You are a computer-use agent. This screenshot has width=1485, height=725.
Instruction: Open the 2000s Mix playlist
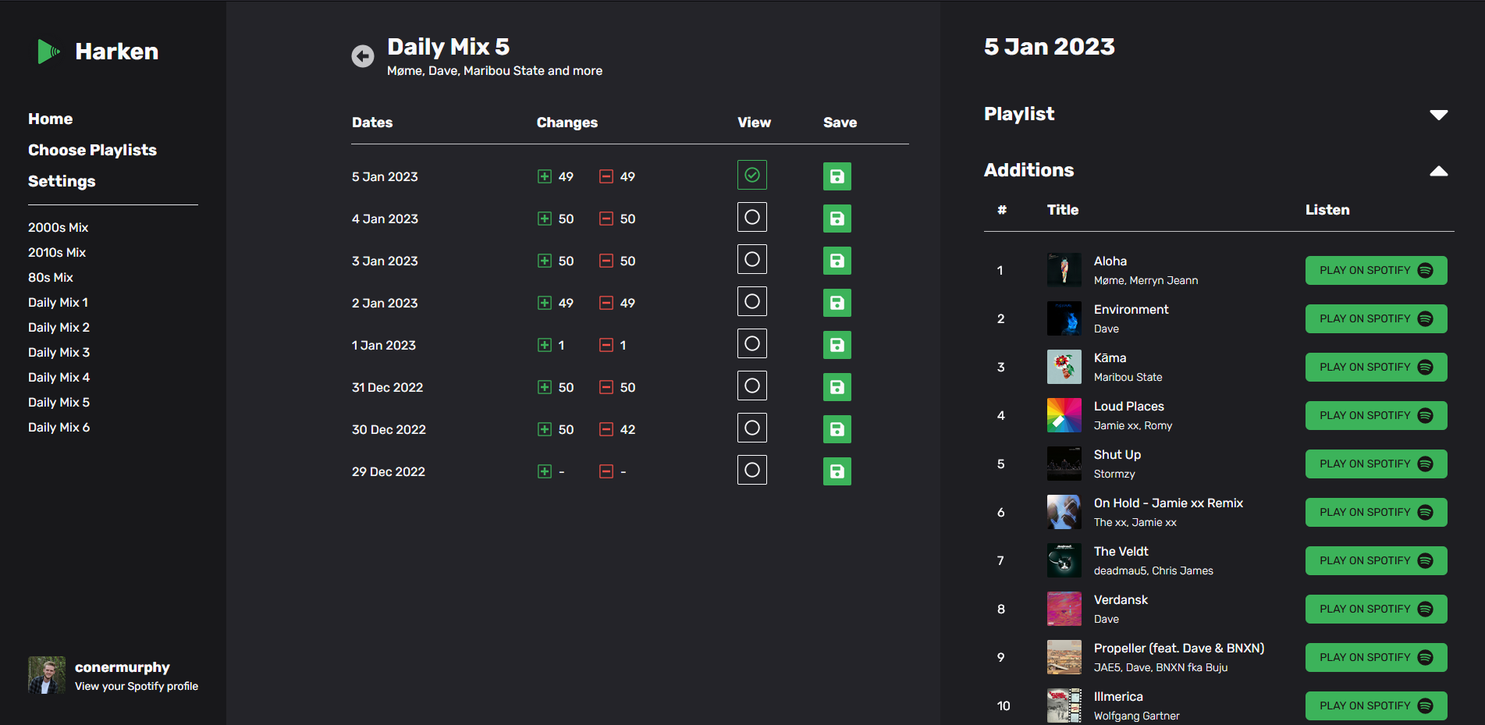click(58, 227)
